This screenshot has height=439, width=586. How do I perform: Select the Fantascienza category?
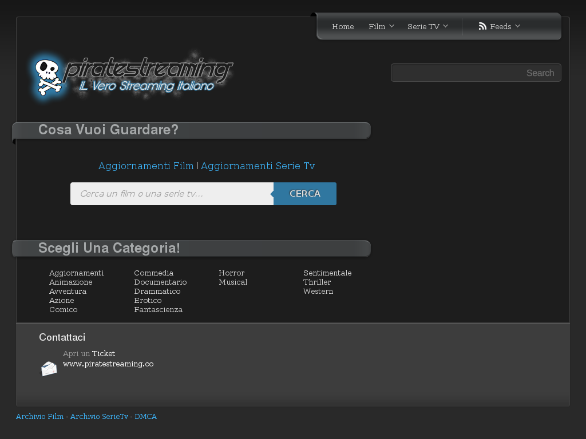point(159,309)
